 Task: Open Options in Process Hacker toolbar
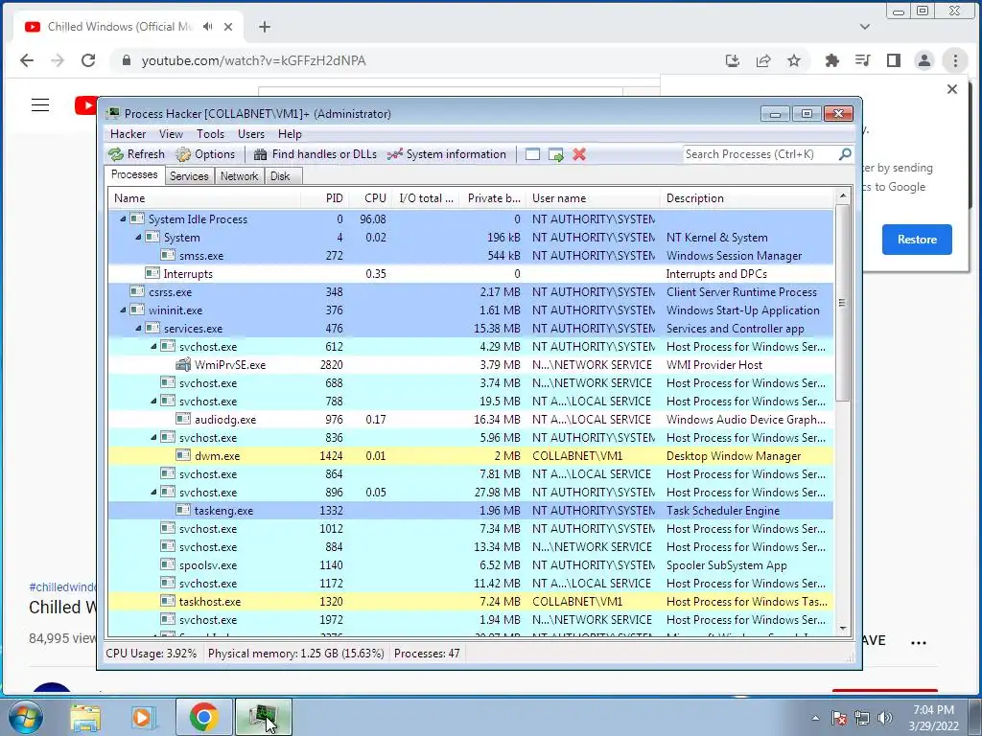205,154
